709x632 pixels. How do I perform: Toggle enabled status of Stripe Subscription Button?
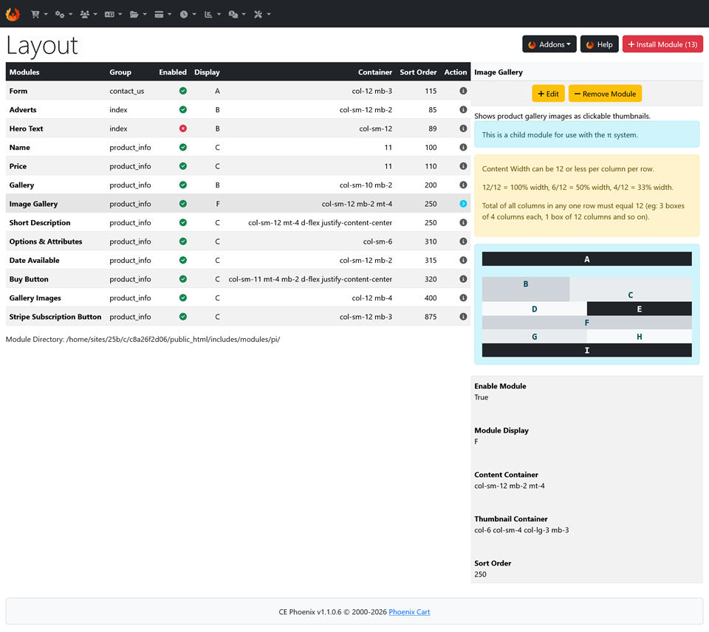(x=182, y=317)
